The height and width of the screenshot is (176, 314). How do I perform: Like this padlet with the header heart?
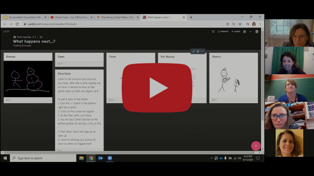pos(213,31)
